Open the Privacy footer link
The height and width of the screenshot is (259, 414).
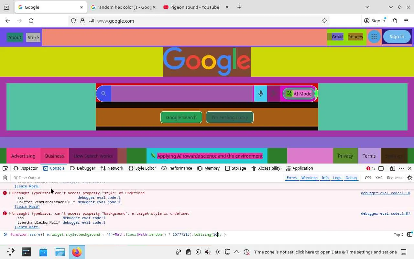point(345,156)
